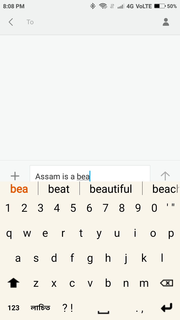This screenshot has width=180, height=320.
Task: Tap the send arrow icon
Action: (x=165, y=176)
